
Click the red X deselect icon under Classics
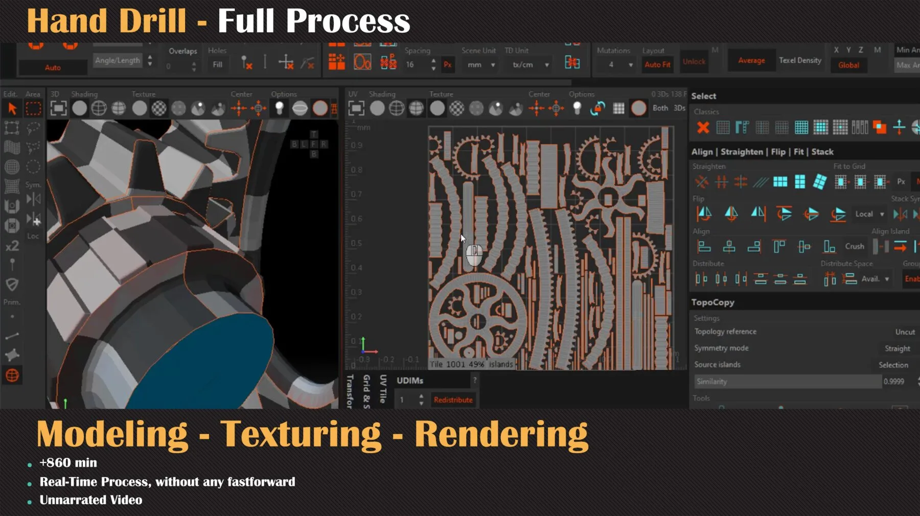click(703, 128)
